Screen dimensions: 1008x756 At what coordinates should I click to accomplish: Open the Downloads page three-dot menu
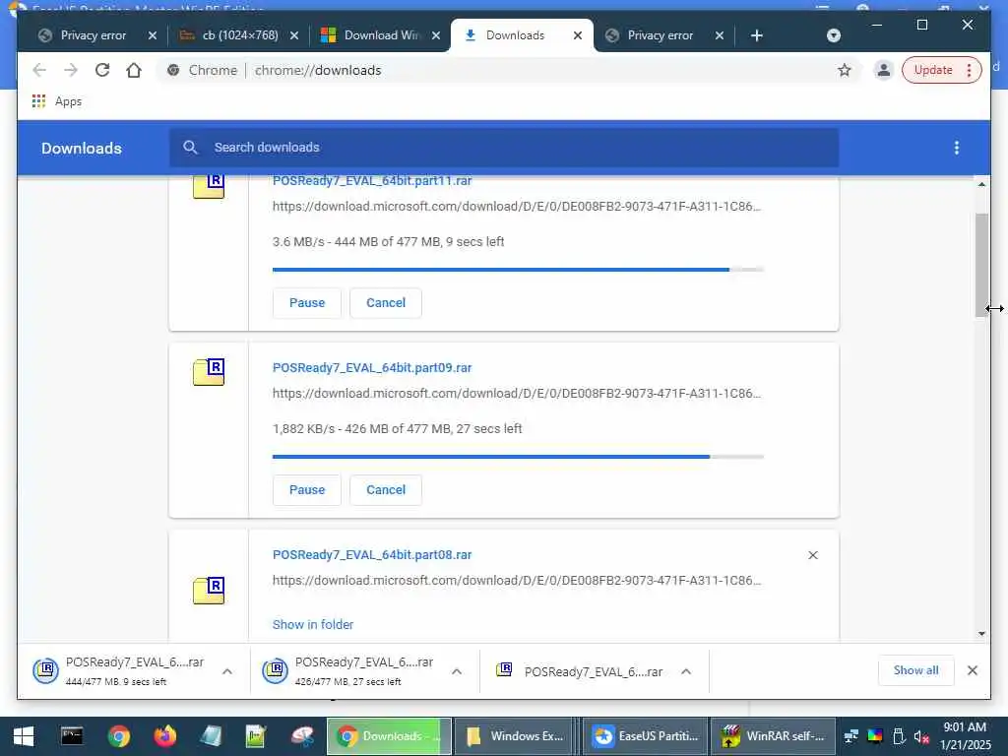click(x=957, y=148)
